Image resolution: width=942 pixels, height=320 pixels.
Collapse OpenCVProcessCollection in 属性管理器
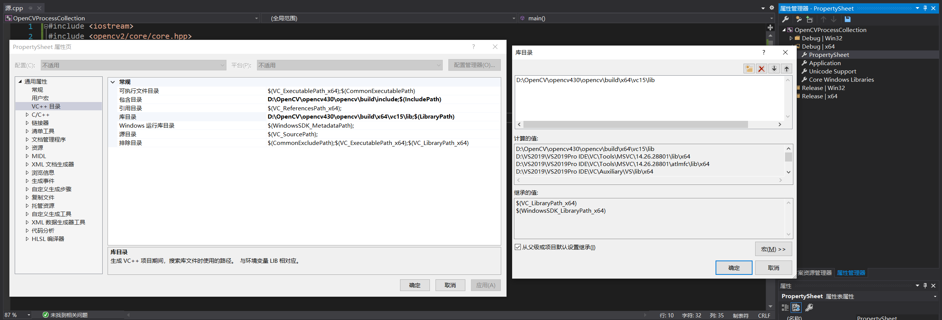pyautogui.click(x=784, y=30)
